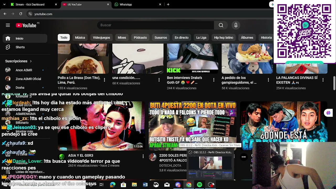Open Microsoft Edge from the taskbar

click(113, 185)
